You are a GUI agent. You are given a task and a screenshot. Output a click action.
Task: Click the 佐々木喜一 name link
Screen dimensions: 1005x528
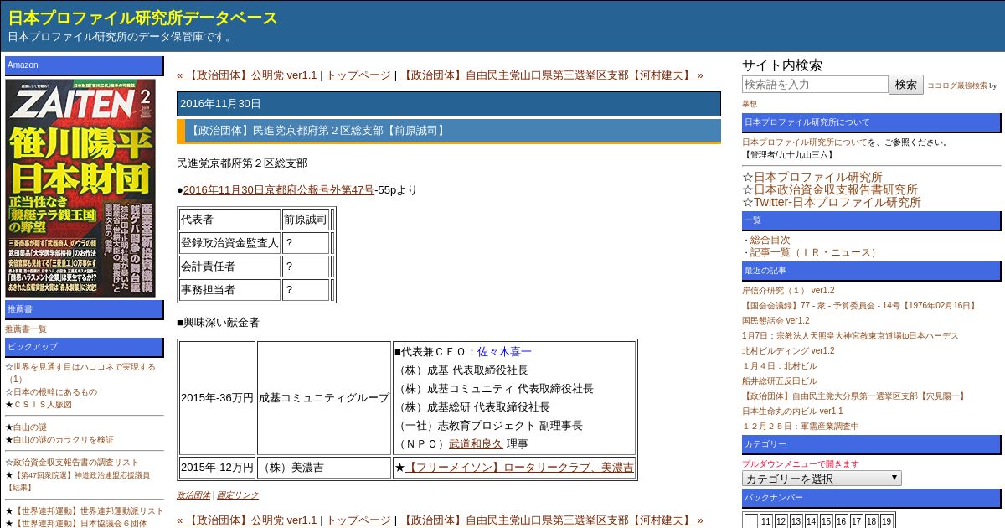tap(504, 352)
